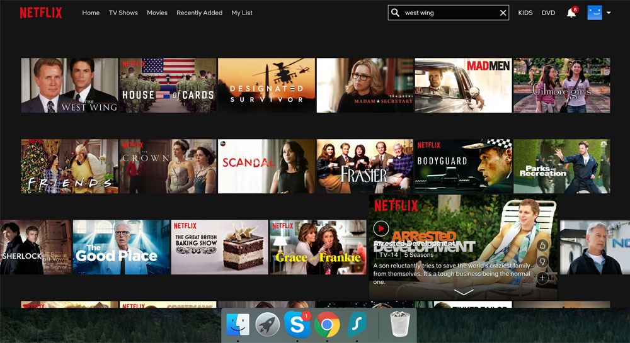Screen dimensions: 630x343
Task: Open Bodyguard title card
Action: click(x=463, y=167)
